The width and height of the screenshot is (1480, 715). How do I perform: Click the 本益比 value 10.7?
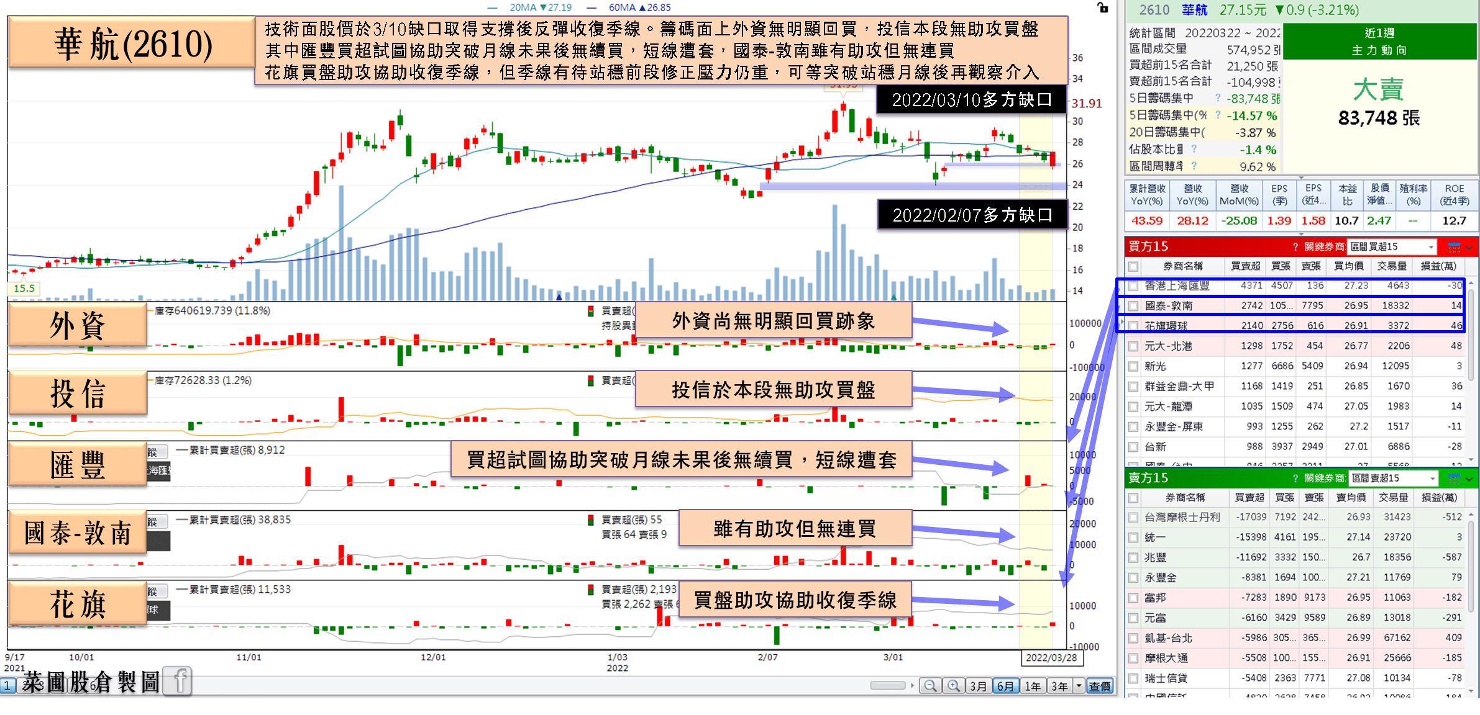pos(1346,221)
